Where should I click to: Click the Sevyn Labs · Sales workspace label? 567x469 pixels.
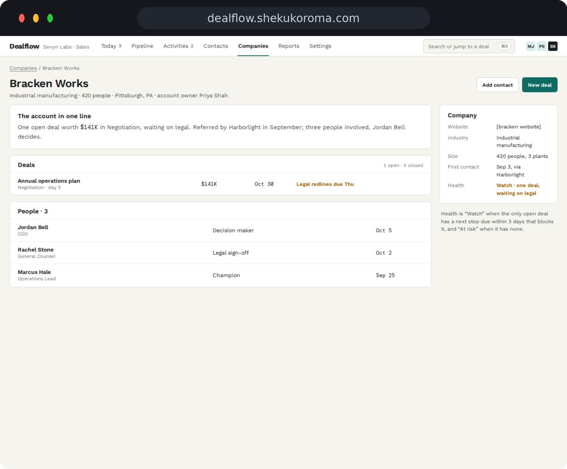[x=66, y=47]
